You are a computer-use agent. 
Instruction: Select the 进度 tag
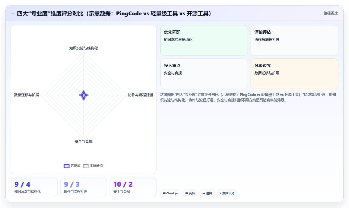[x=207, y=193]
